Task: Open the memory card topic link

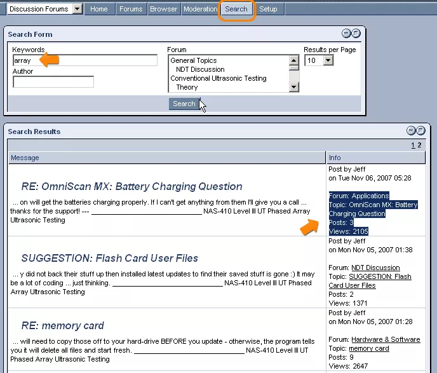Action: 368,348
